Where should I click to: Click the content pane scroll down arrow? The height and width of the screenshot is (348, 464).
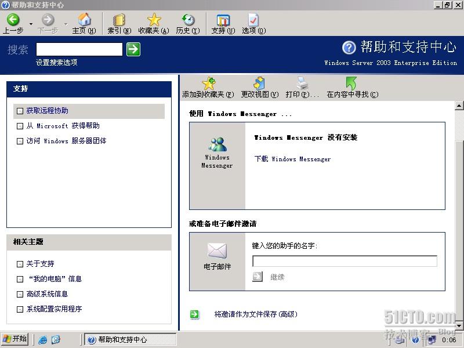click(x=459, y=325)
